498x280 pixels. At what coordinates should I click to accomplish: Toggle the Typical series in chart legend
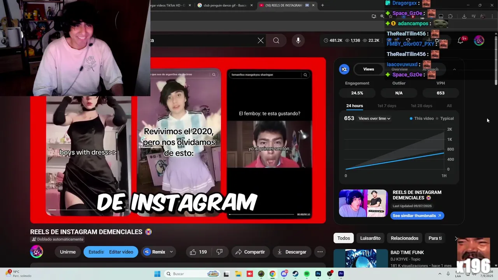tap(445, 118)
